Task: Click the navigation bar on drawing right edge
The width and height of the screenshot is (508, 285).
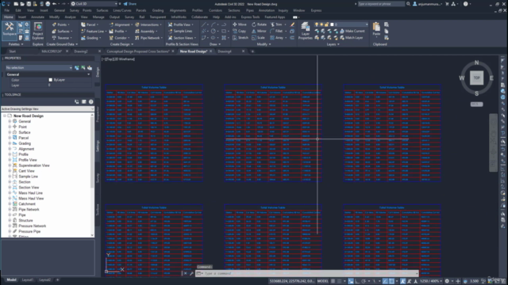Action: pos(493,142)
